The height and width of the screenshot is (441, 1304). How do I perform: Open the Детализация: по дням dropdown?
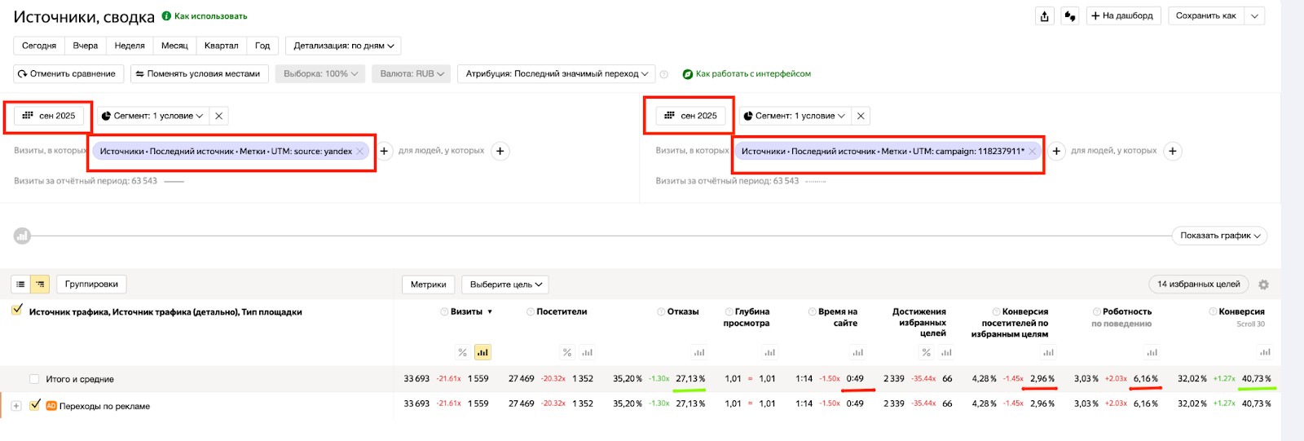(343, 46)
